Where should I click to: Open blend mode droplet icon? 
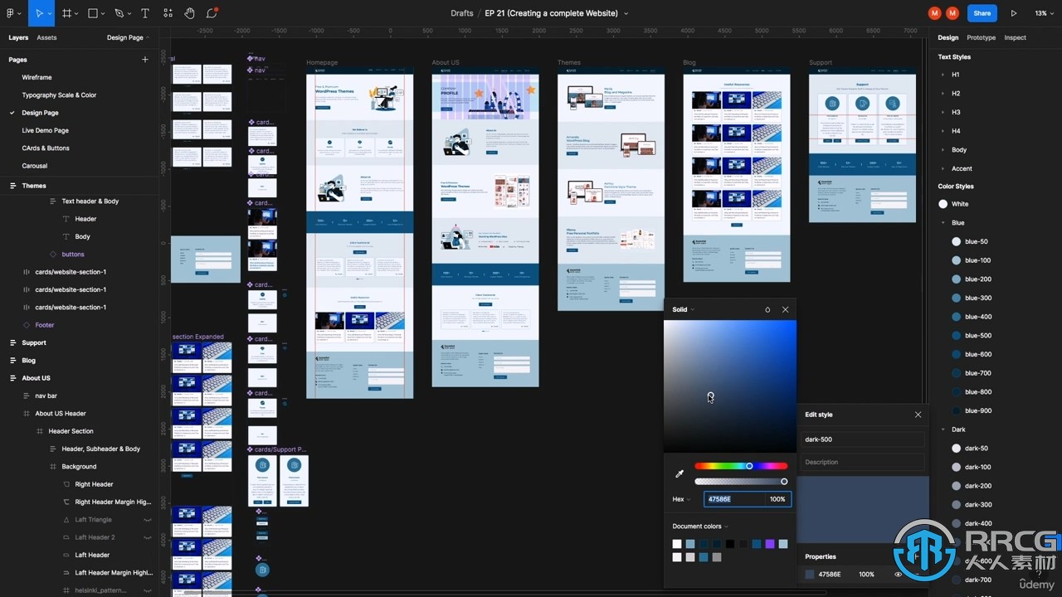click(767, 309)
